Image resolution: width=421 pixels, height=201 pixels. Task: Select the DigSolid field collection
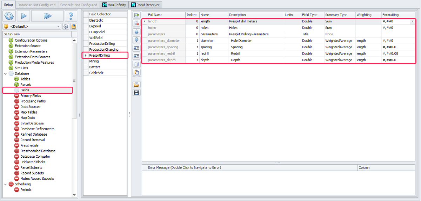[107, 26]
